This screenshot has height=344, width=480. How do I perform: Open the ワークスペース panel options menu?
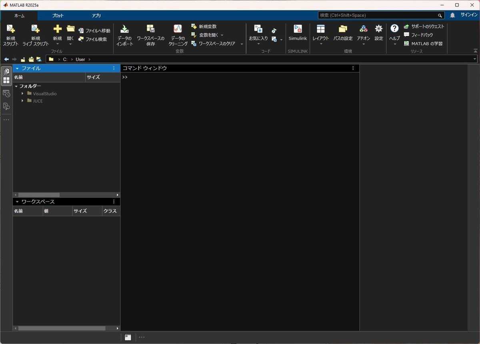(114, 202)
